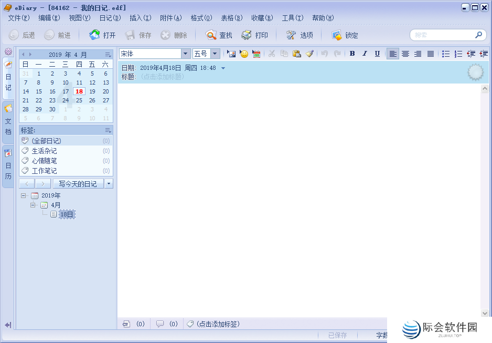Viewport: 492px width, 343px height.
Task: Select April 24 in the calendar
Action: tap(66, 100)
